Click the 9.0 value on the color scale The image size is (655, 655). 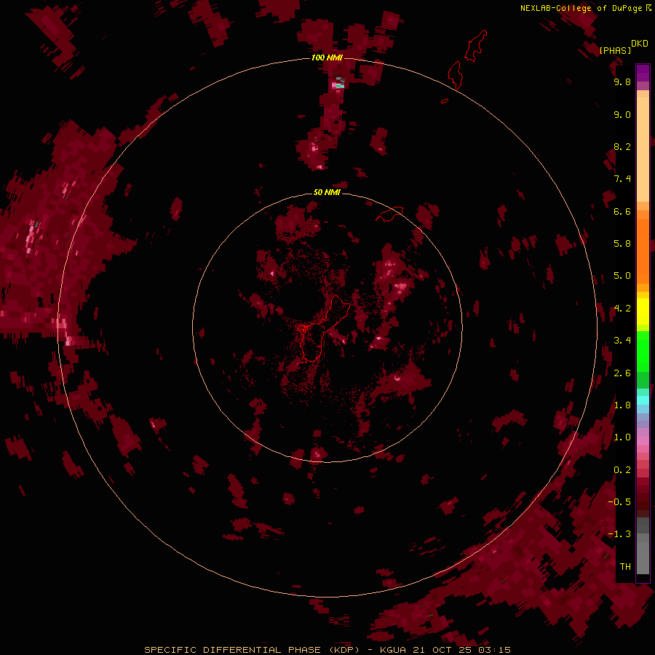coord(622,114)
